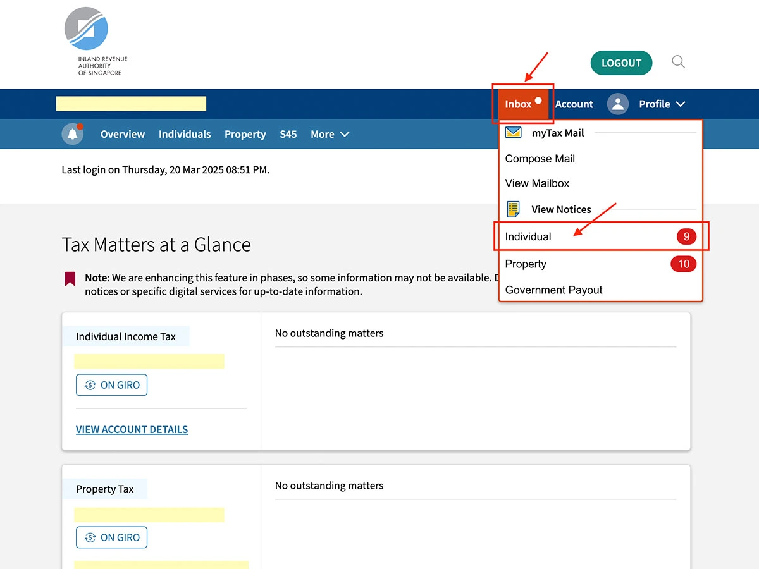Go to the Individuals menu item
759x569 pixels.
tap(185, 134)
